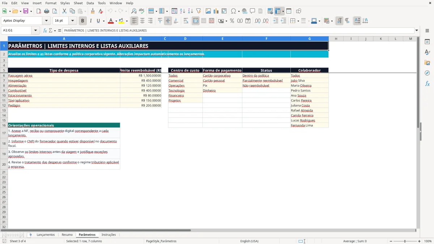The width and height of the screenshot is (434, 244).
Task: Toggle underline formatting
Action: click(x=98, y=21)
